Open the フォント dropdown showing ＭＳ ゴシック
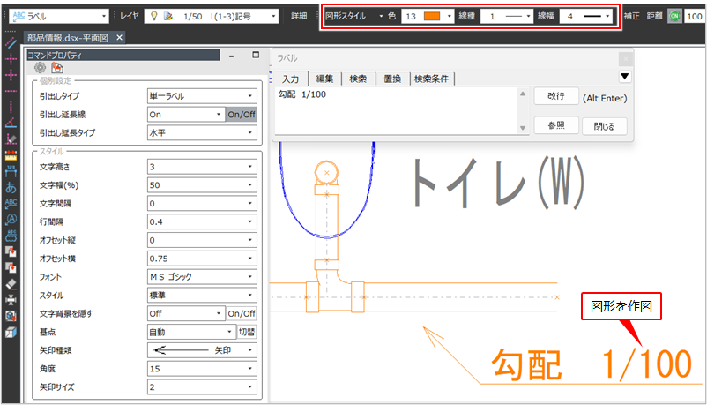 point(202,276)
